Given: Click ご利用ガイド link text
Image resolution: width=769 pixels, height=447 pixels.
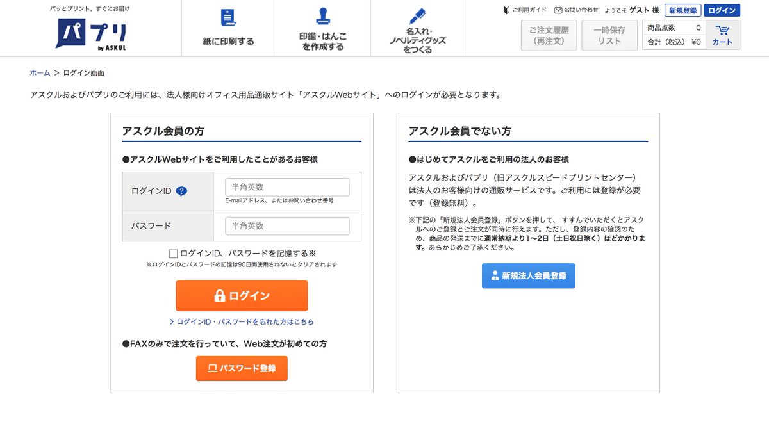Looking at the screenshot, I should tap(529, 10).
